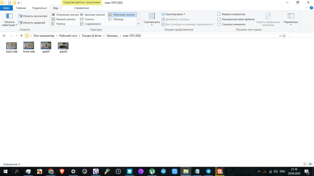The height and width of the screenshot is (176, 314).
Task: Click Скрыть выбранные элементы icon
Action: (268, 18)
